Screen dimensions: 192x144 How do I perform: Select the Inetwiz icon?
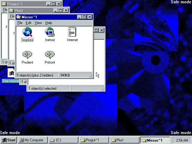[50, 32]
